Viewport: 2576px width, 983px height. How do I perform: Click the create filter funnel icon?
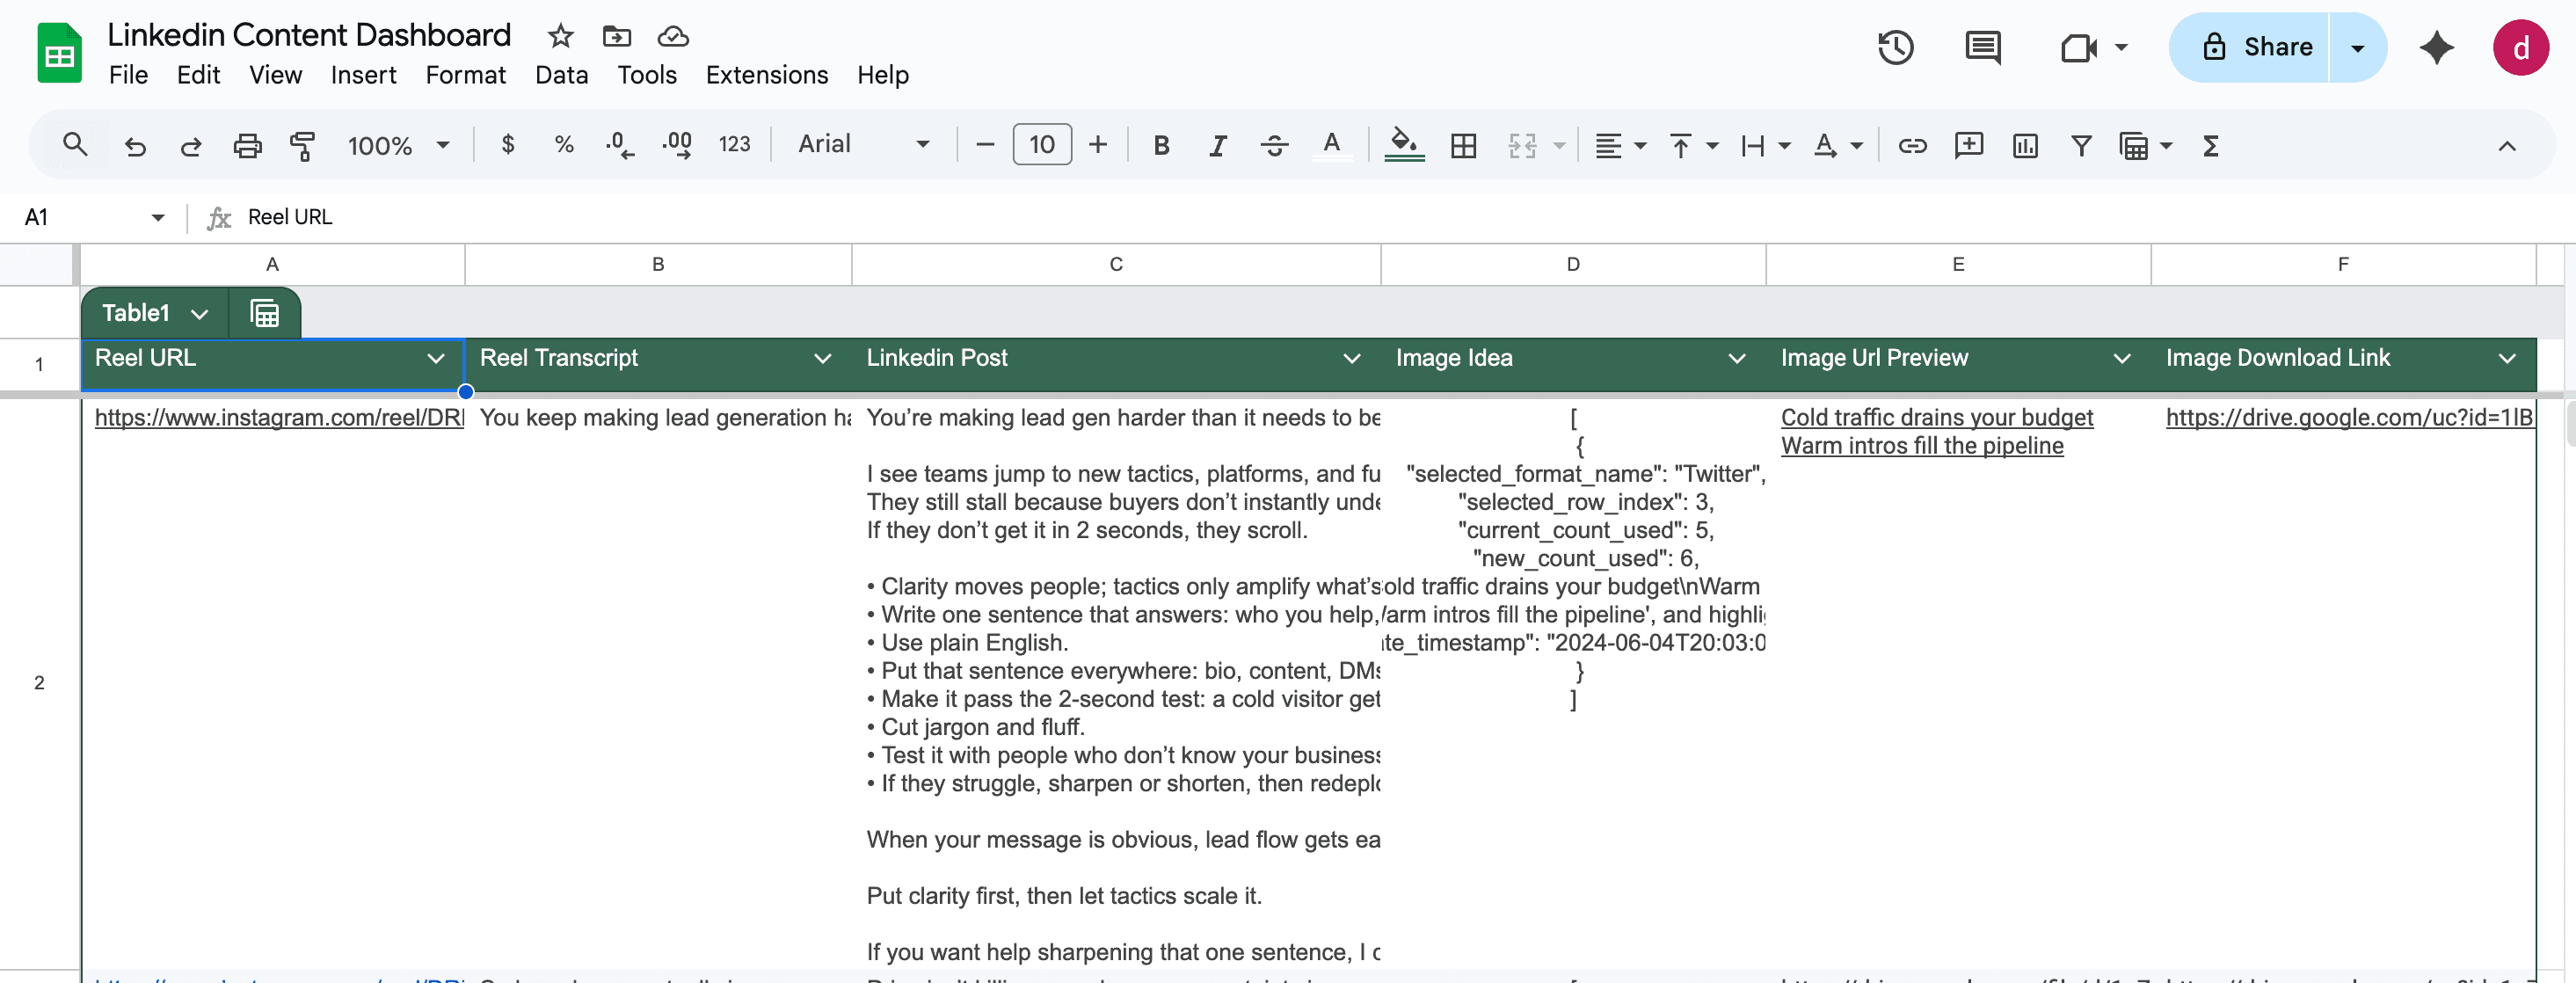click(x=2081, y=146)
